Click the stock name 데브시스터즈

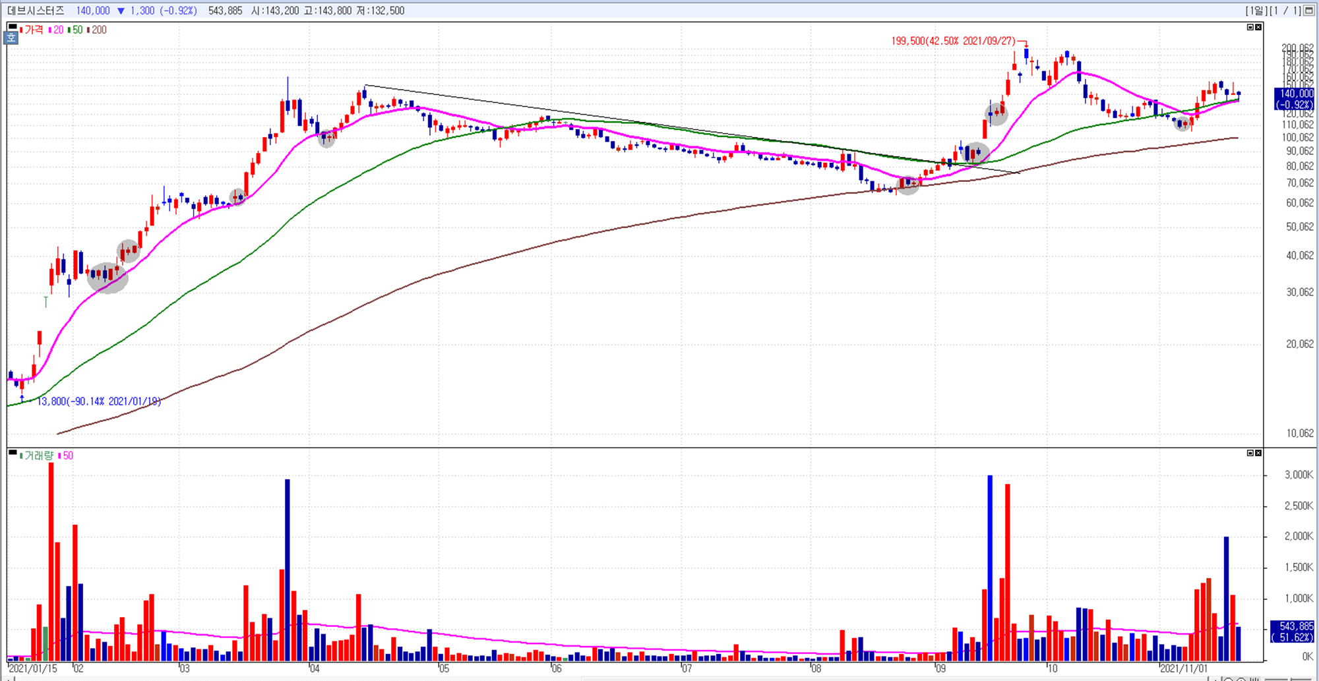coord(36,11)
